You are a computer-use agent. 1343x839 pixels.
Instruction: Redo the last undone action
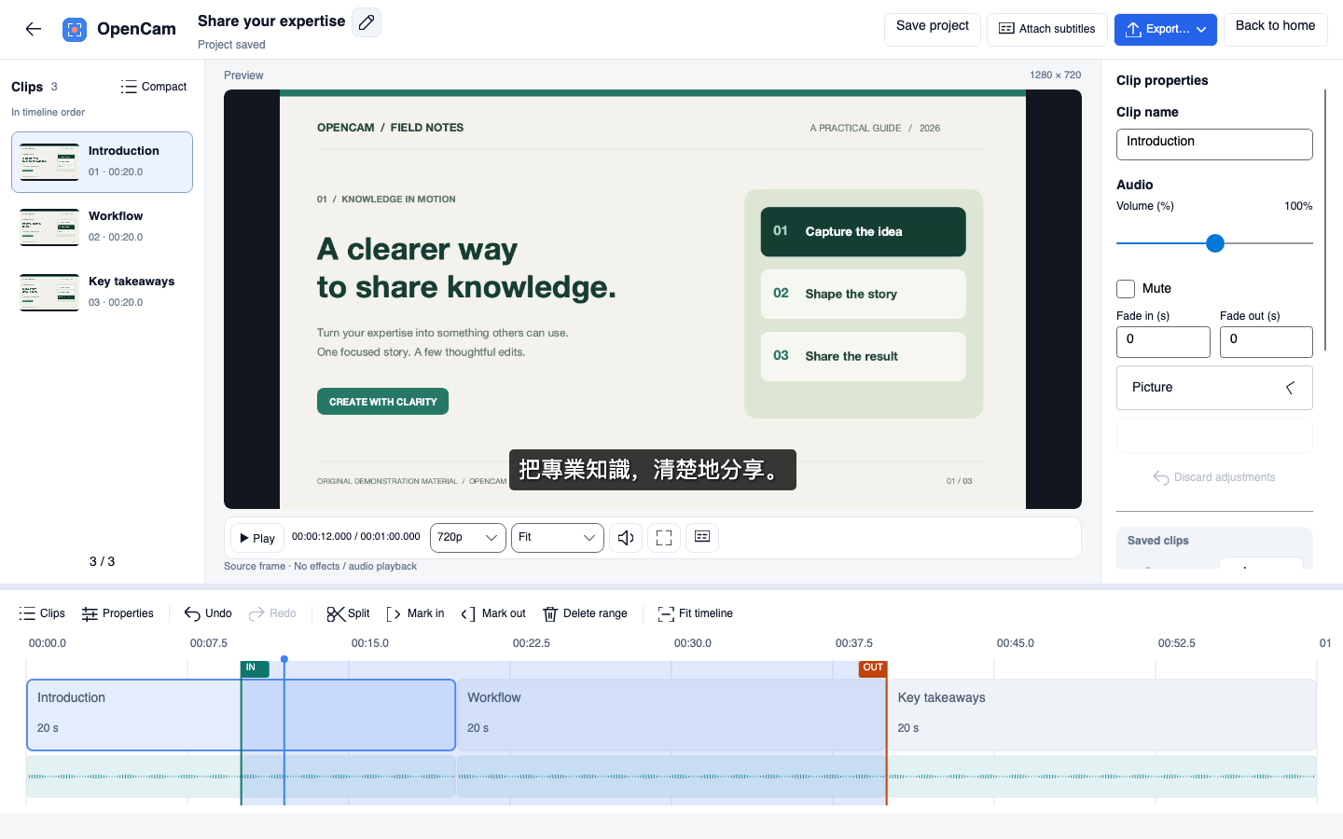(x=272, y=613)
